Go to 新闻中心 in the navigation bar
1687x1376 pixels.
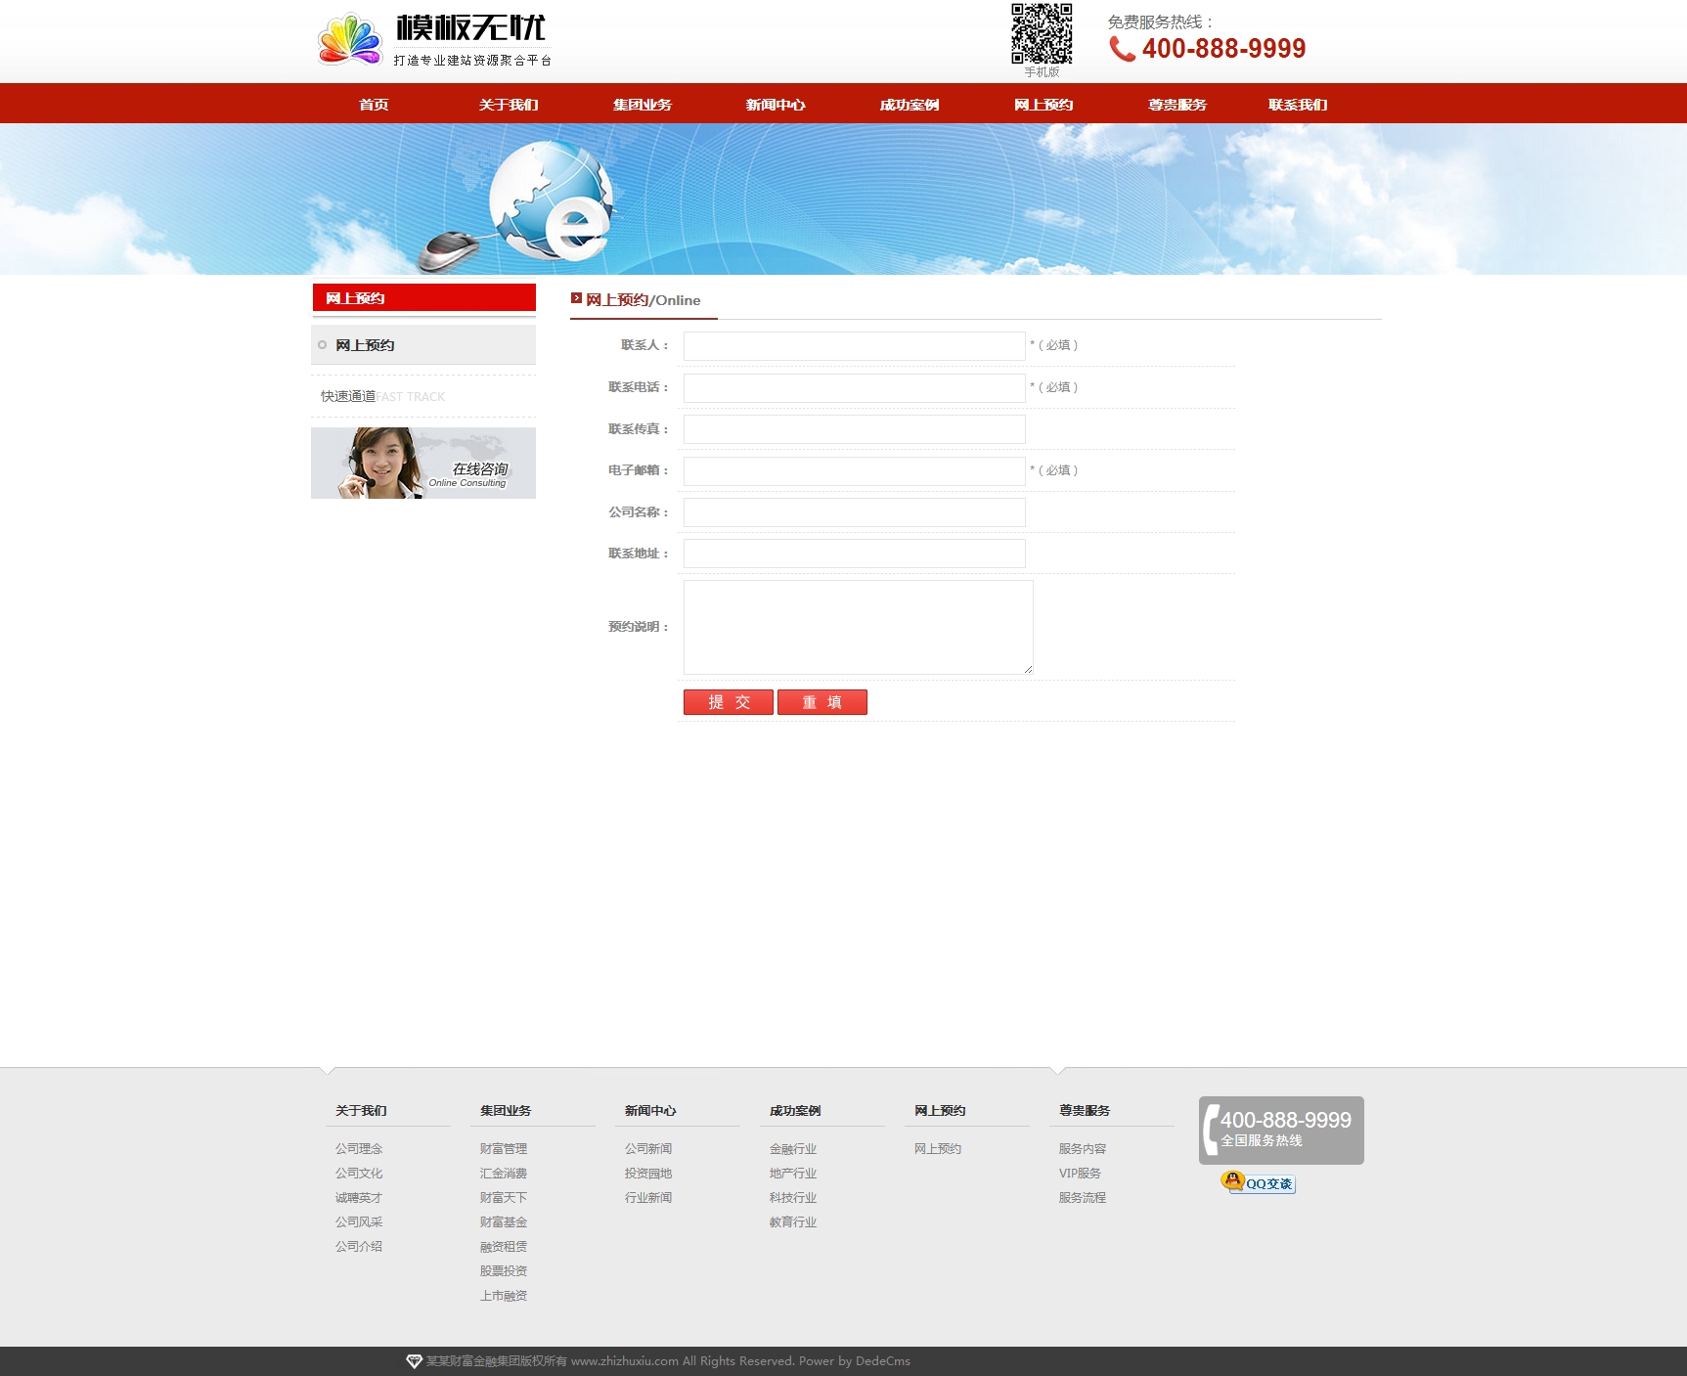[776, 105]
